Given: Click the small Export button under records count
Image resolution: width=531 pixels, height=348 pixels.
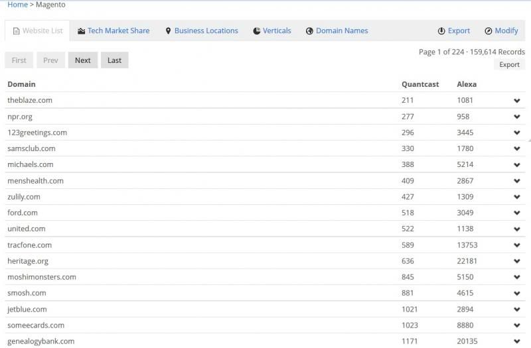Looking at the screenshot, I should (509, 64).
